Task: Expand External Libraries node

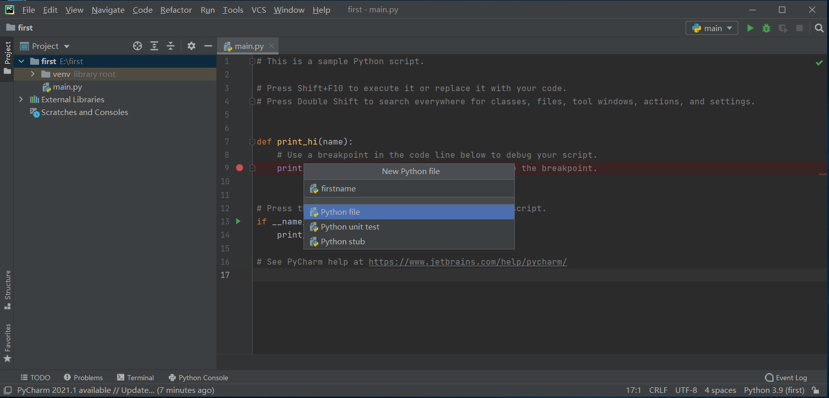Action: tap(21, 100)
